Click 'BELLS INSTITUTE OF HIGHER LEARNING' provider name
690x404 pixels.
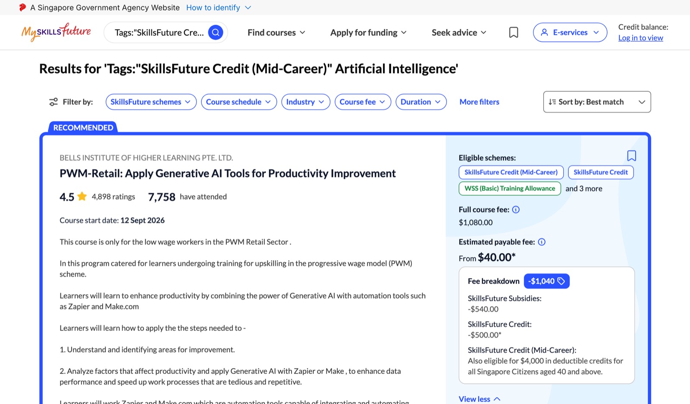pos(146,158)
